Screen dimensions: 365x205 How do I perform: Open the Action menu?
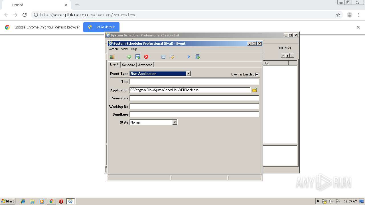click(113, 49)
